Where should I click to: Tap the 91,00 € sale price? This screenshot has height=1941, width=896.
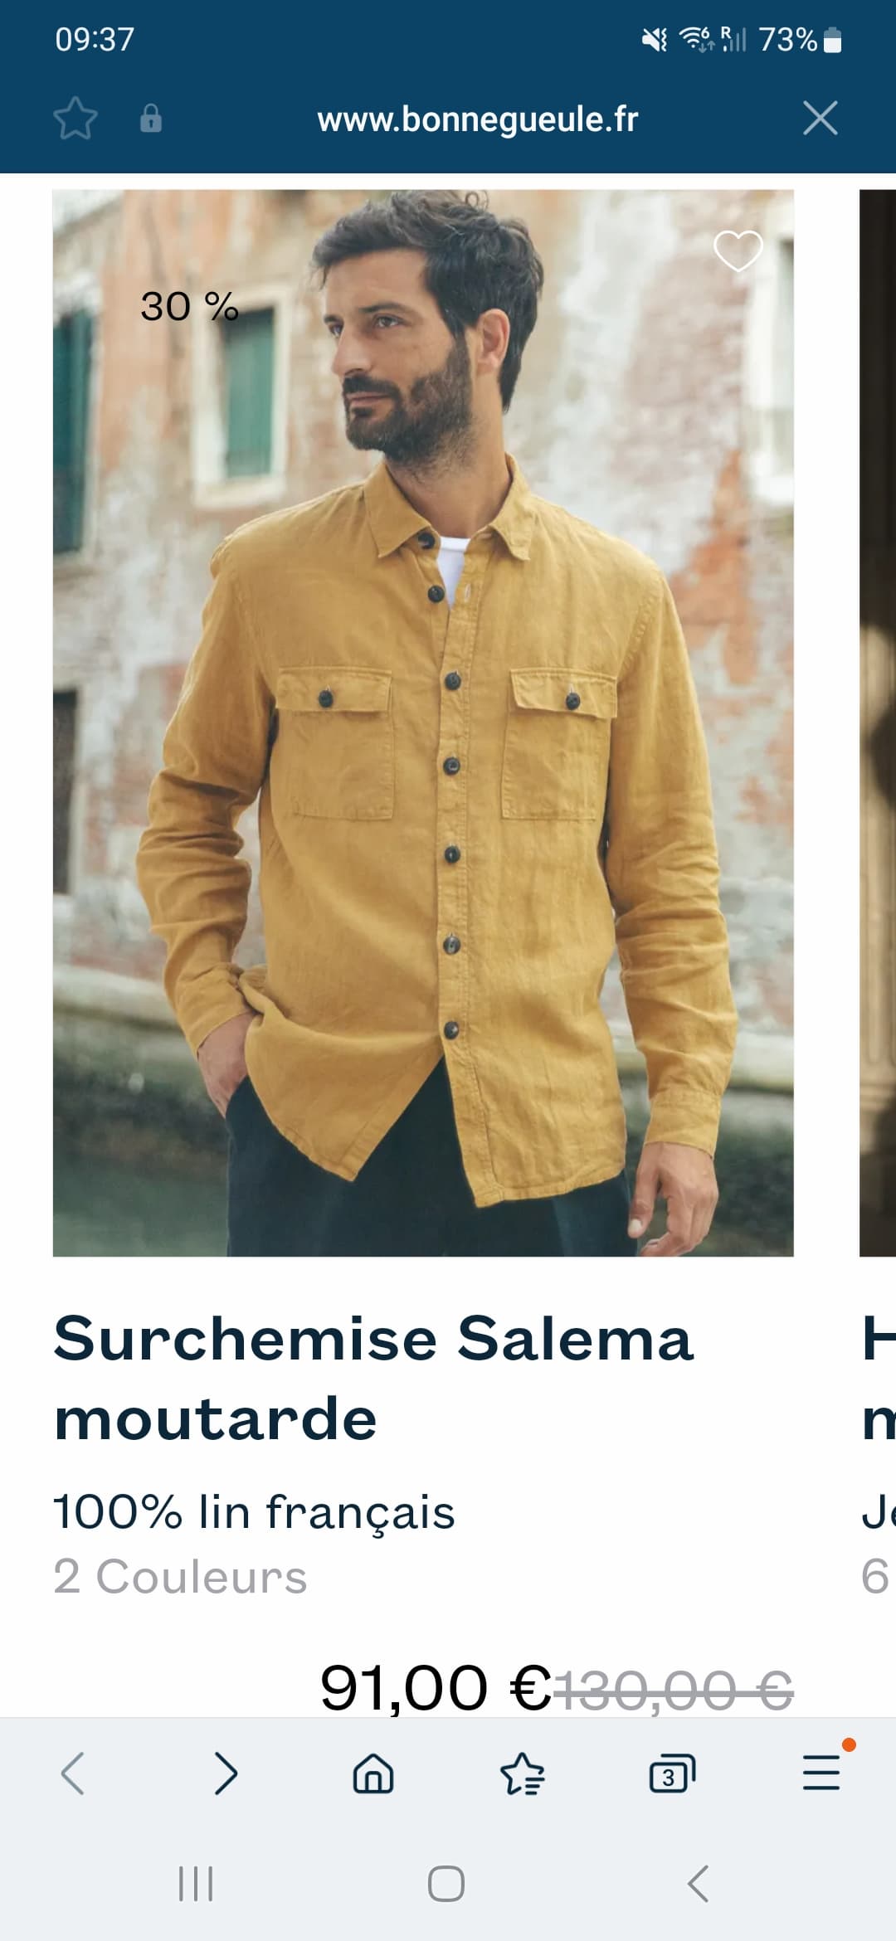coord(436,1687)
